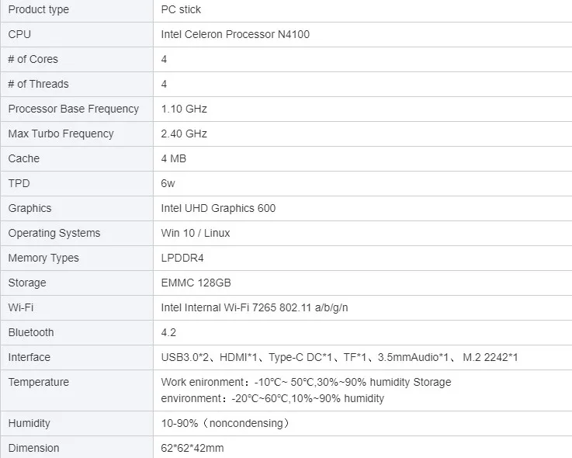Click the 'Temperature' row label
The width and height of the screenshot is (572, 458).
(39, 382)
